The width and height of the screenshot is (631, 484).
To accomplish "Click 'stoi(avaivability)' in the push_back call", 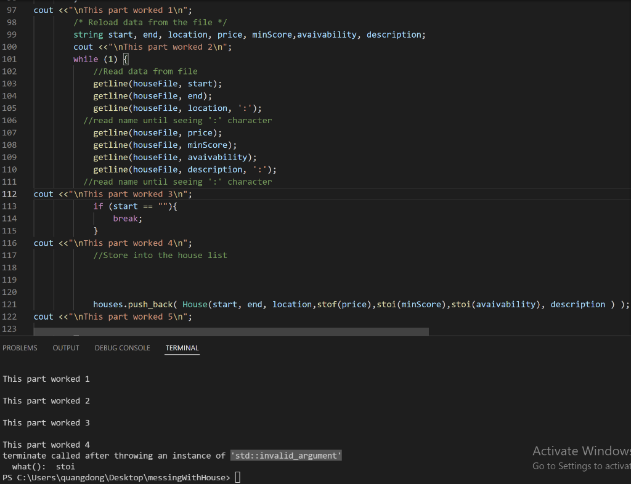I will point(496,304).
